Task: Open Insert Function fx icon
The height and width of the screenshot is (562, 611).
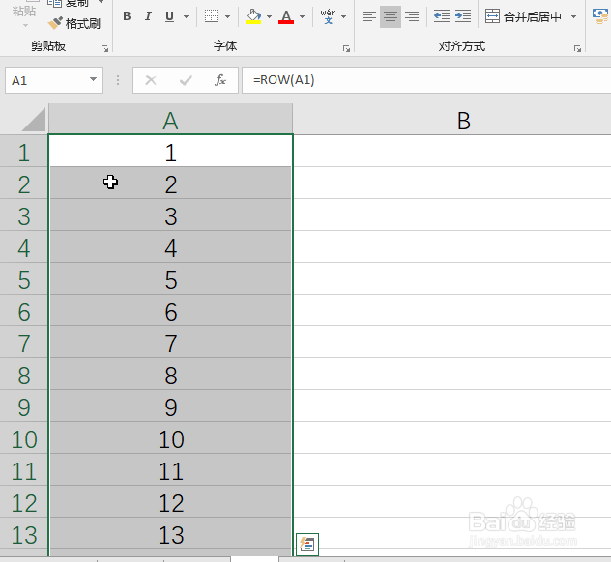Action: pyautogui.click(x=220, y=80)
